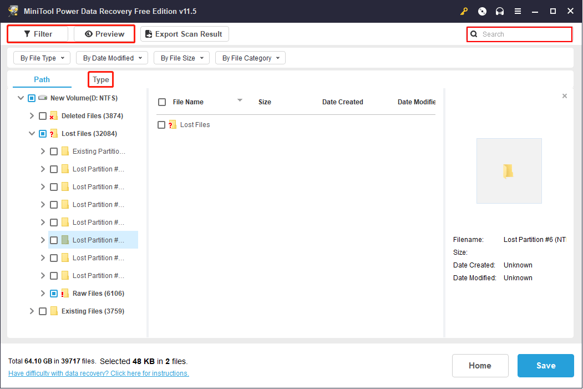
Task: Check the Deleted Files (3874) checkbox
Action: tap(43, 115)
